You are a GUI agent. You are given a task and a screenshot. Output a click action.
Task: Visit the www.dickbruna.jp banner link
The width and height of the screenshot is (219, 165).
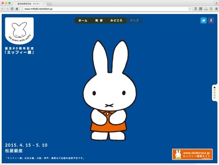point(192,154)
